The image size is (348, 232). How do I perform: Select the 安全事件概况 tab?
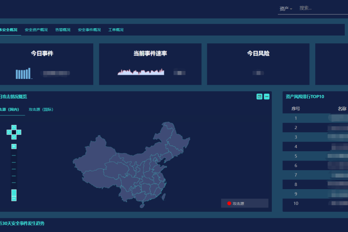89,30
